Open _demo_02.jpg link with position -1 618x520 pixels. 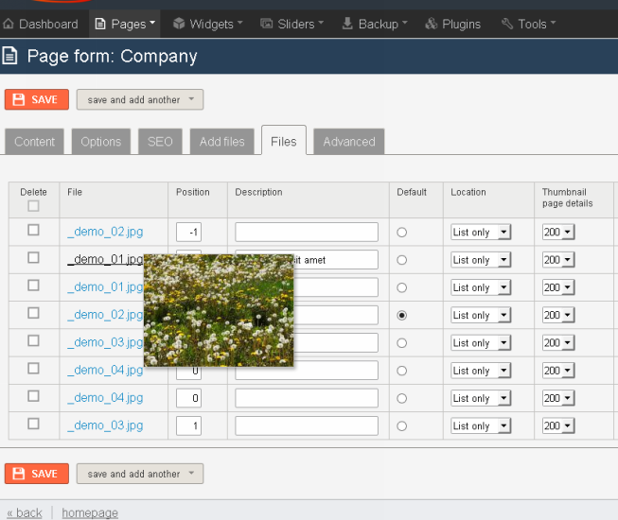coord(105,232)
